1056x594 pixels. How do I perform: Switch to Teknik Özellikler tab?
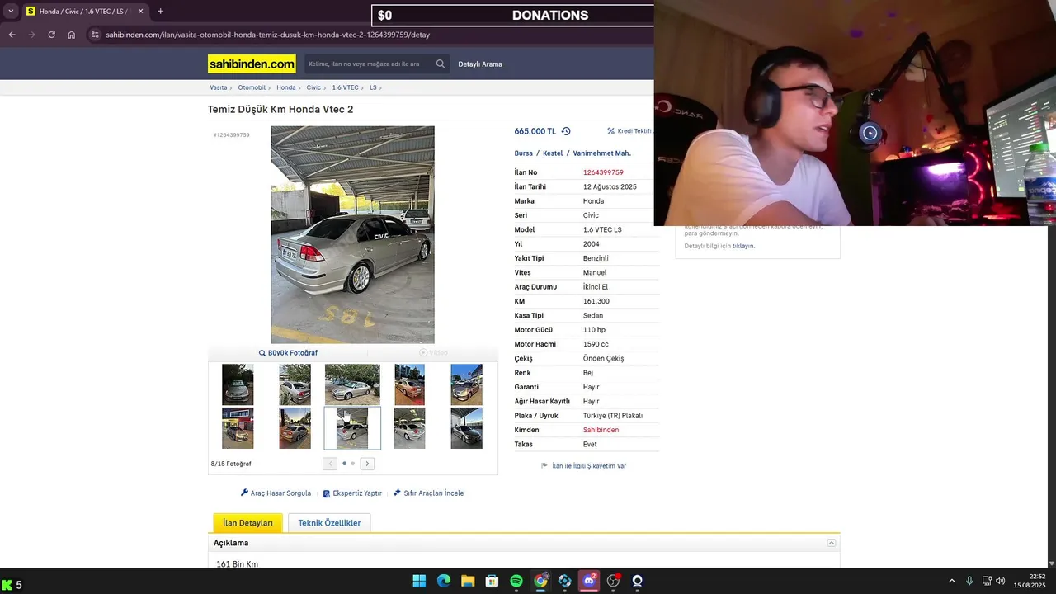(329, 523)
